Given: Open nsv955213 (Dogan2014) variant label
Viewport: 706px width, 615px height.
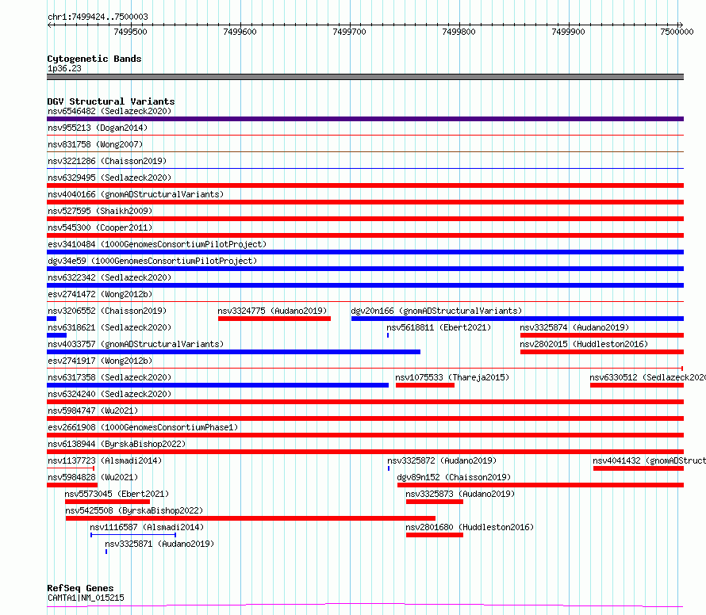Looking at the screenshot, I should (98, 128).
